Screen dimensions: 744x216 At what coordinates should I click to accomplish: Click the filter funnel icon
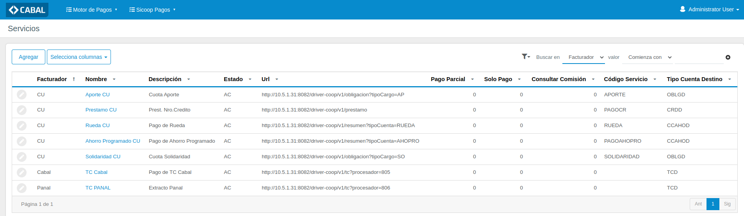[x=525, y=57]
